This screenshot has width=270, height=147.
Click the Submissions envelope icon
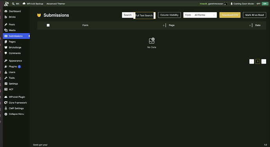click(x=6, y=36)
